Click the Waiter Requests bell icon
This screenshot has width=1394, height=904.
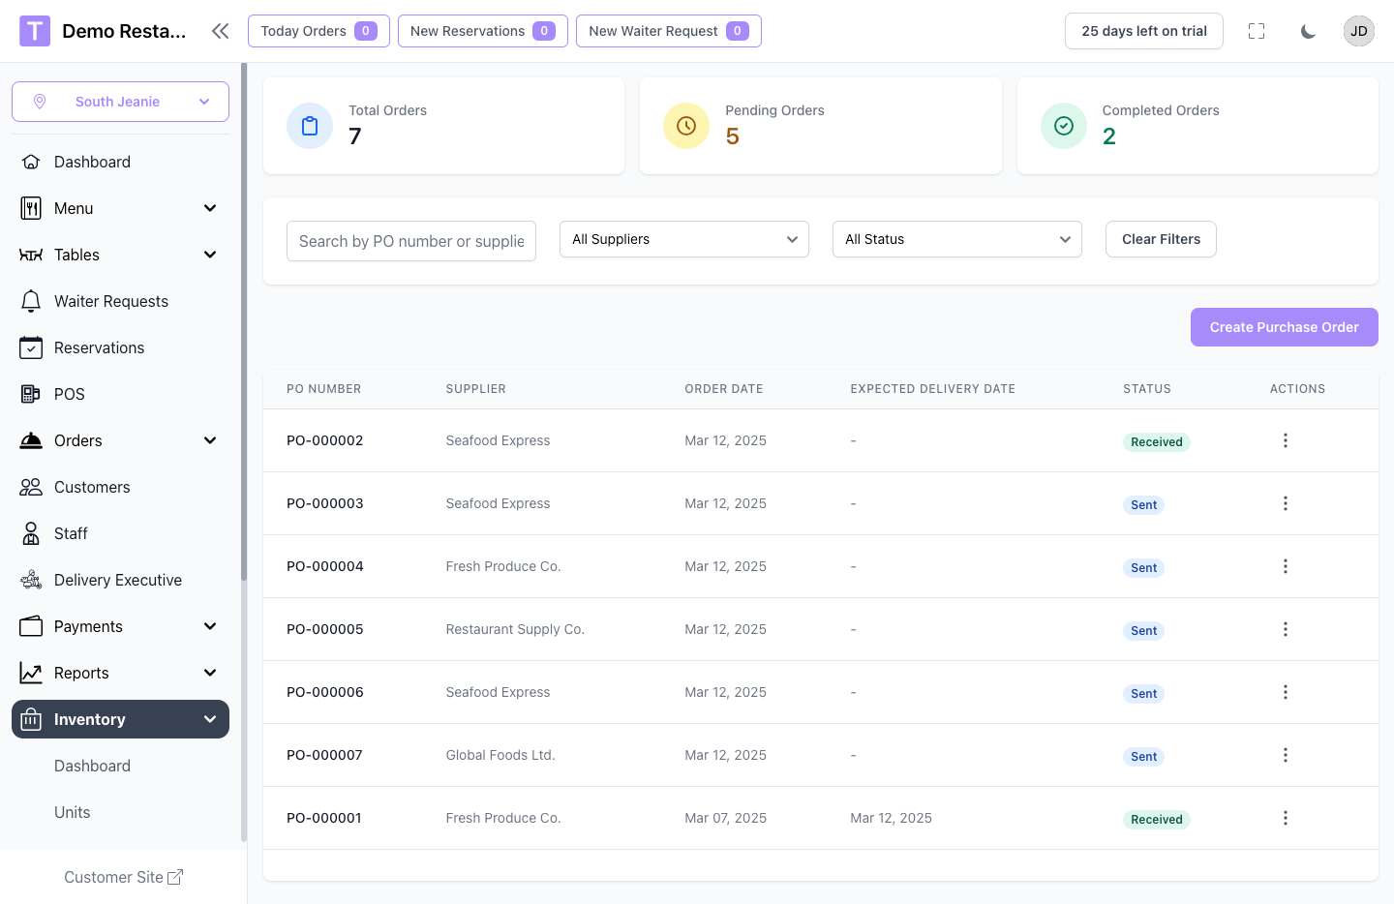(31, 301)
